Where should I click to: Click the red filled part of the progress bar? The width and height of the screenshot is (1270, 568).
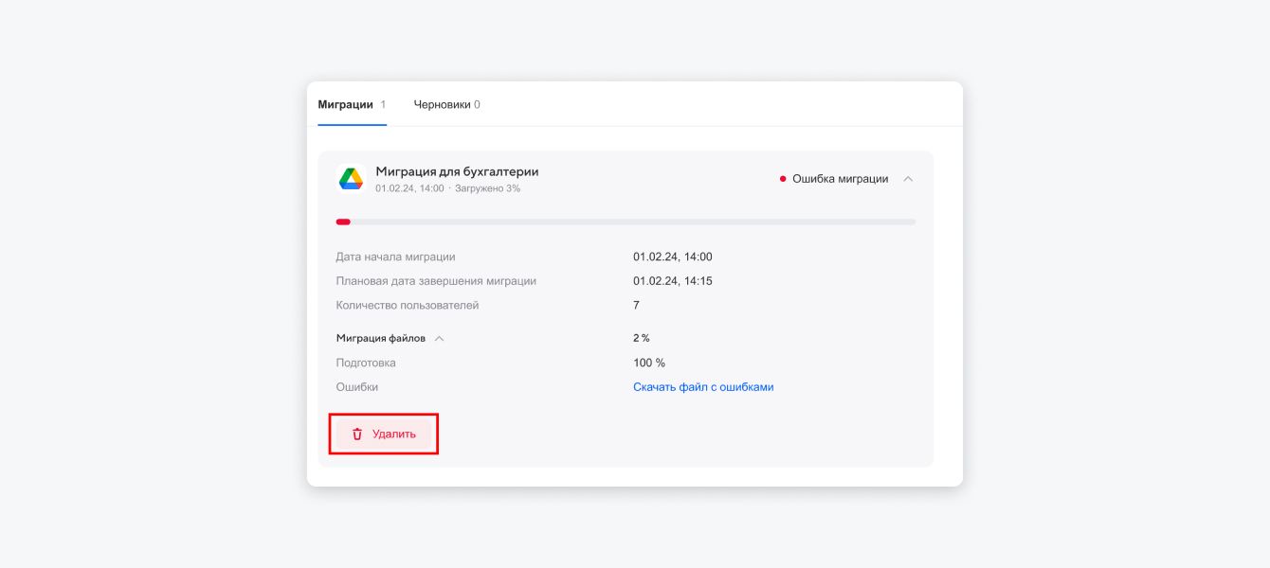click(343, 222)
